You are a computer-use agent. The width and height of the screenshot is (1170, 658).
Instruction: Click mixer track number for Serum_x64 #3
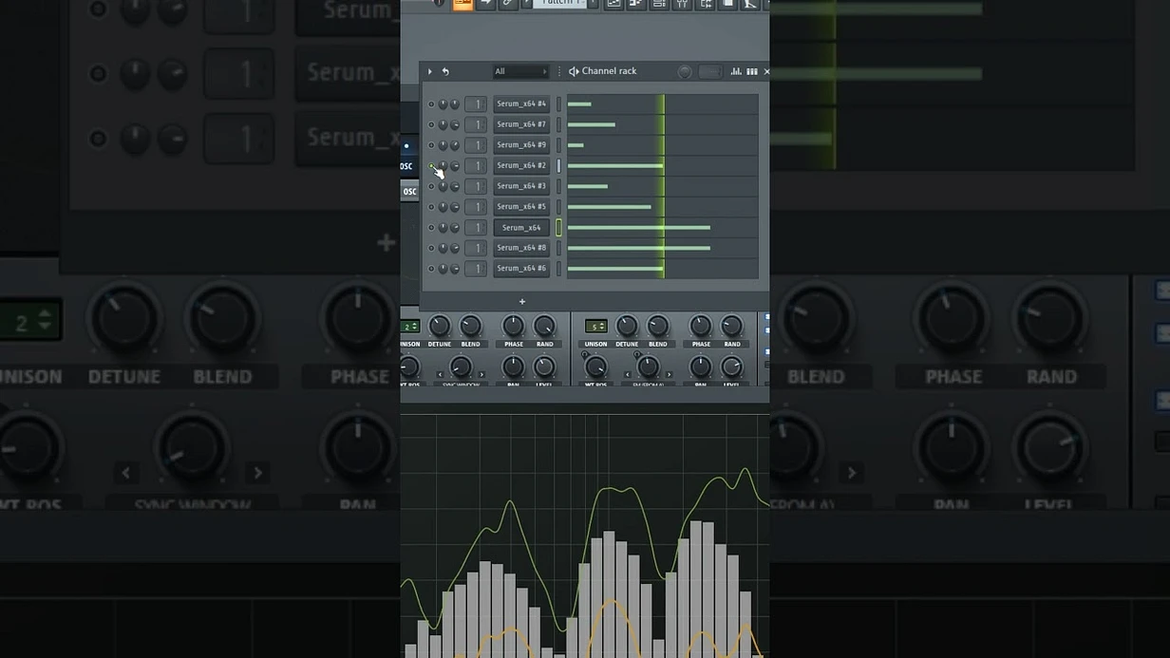coord(476,186)
